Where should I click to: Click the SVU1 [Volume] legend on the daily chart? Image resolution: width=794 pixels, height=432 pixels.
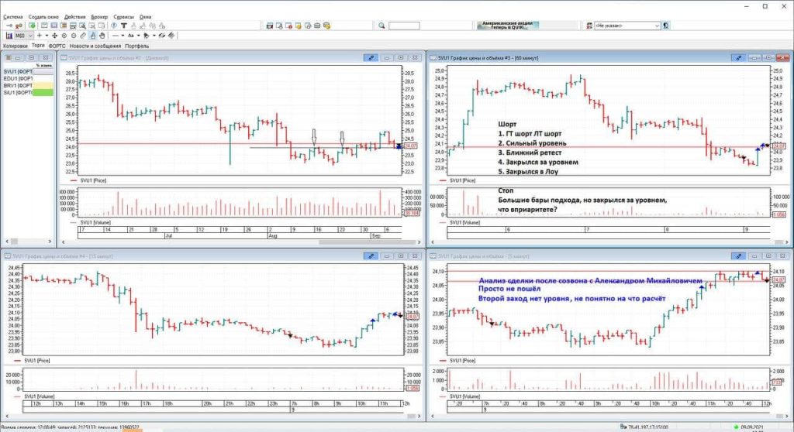(95, 222)
